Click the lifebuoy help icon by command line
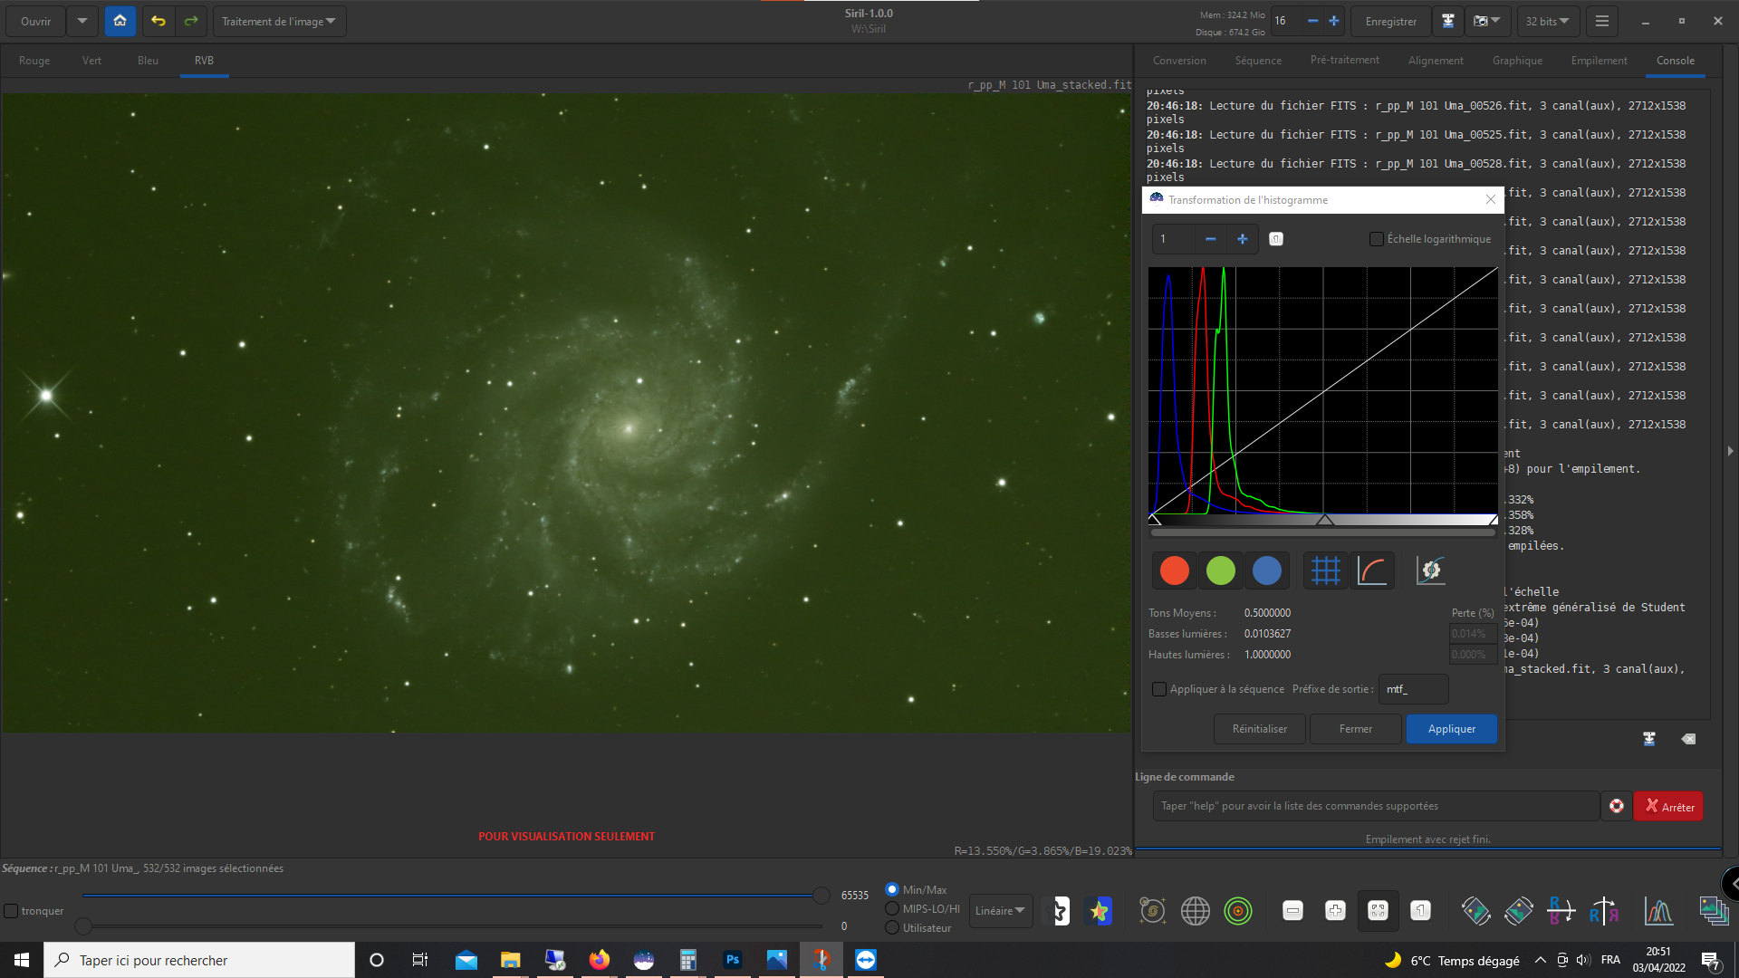Screen dimensions: 1739x978 (x=1617, y=806)
